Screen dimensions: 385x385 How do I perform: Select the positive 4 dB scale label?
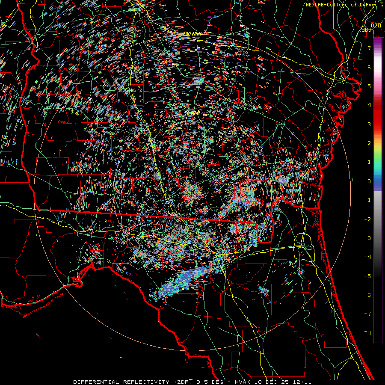click(x=369, y=105)
